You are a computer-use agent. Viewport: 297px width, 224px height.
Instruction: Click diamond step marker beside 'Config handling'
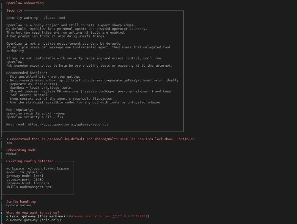2,202
